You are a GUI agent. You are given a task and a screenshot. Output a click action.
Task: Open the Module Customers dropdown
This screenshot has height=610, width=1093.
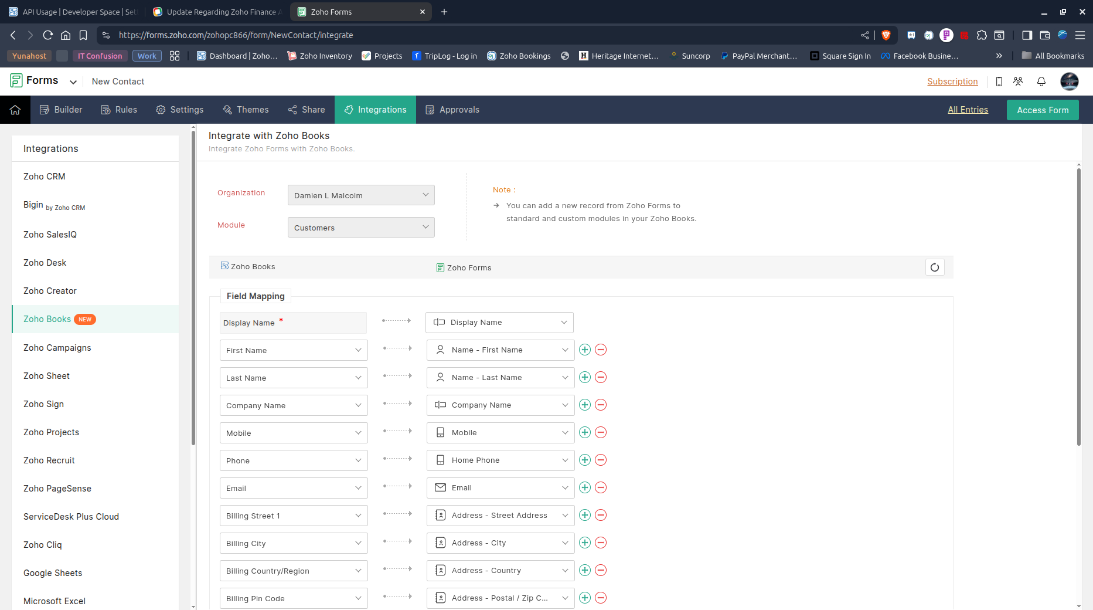(x=361, y=228)
